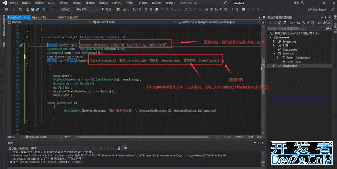
Task: Open the 工具(T) menu
Action: click(130, 3)
